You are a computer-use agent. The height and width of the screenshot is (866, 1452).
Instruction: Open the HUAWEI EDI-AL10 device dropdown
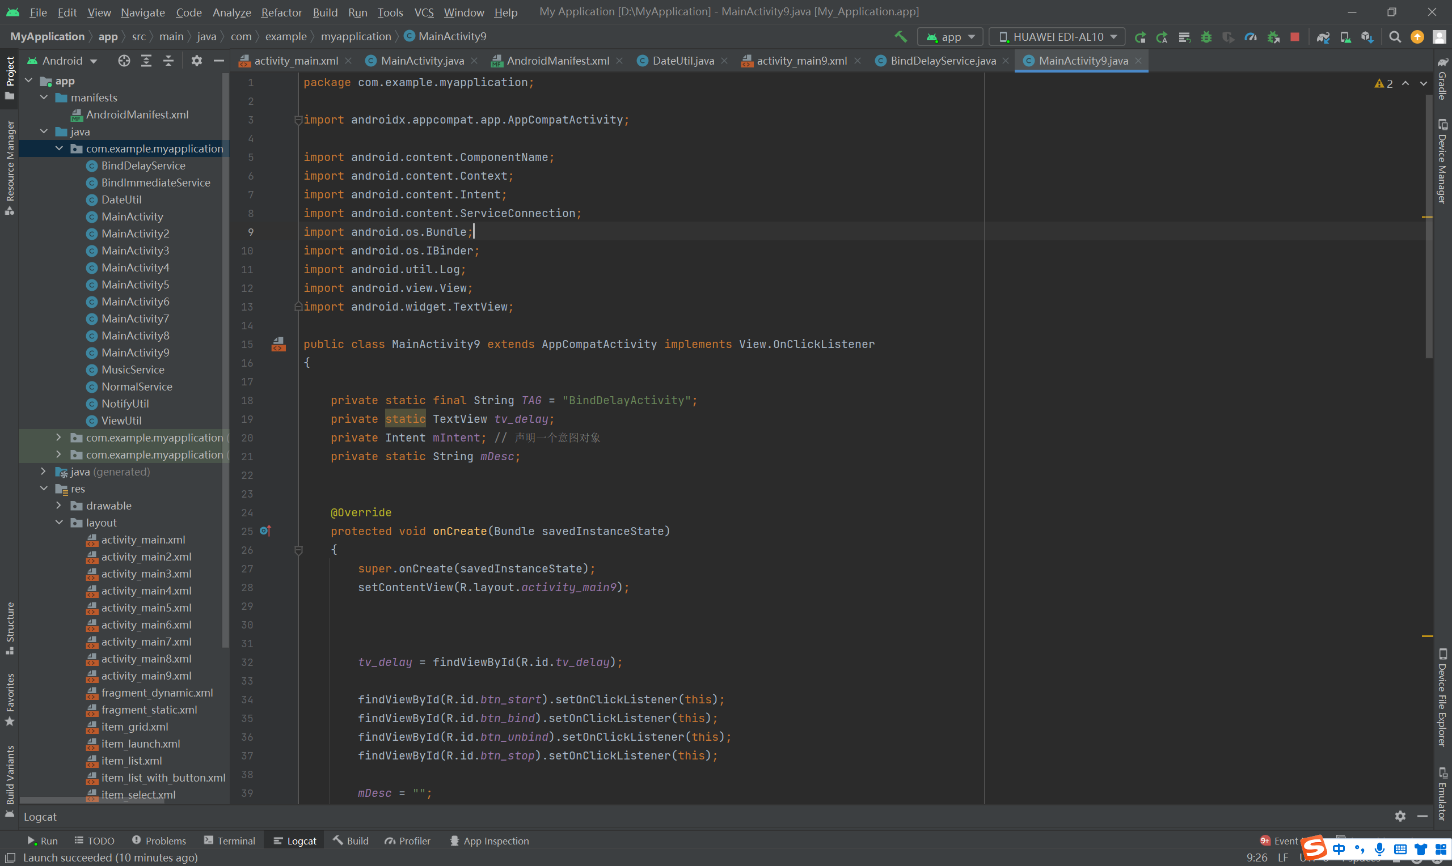(x=1057, y=37)
